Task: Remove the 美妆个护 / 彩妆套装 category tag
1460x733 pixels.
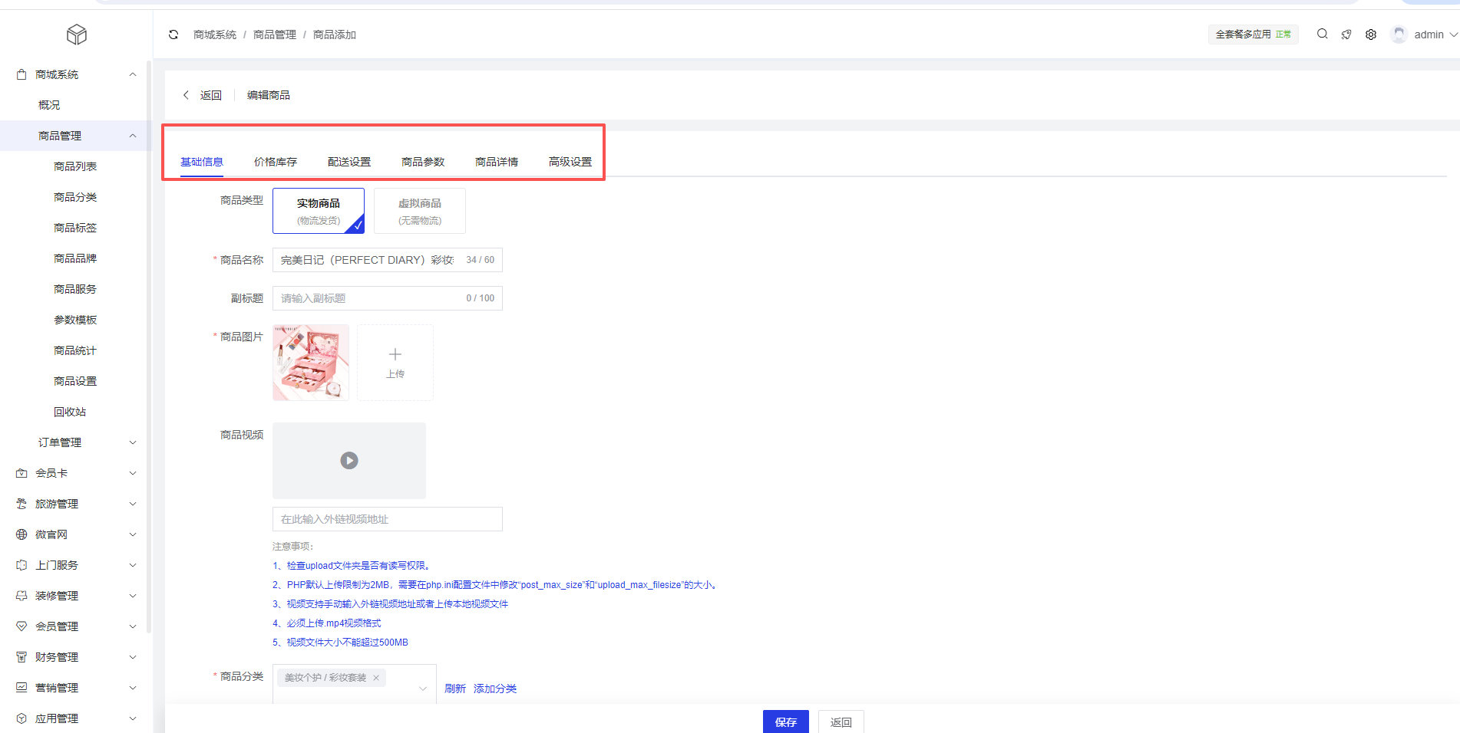Action: 376,678
